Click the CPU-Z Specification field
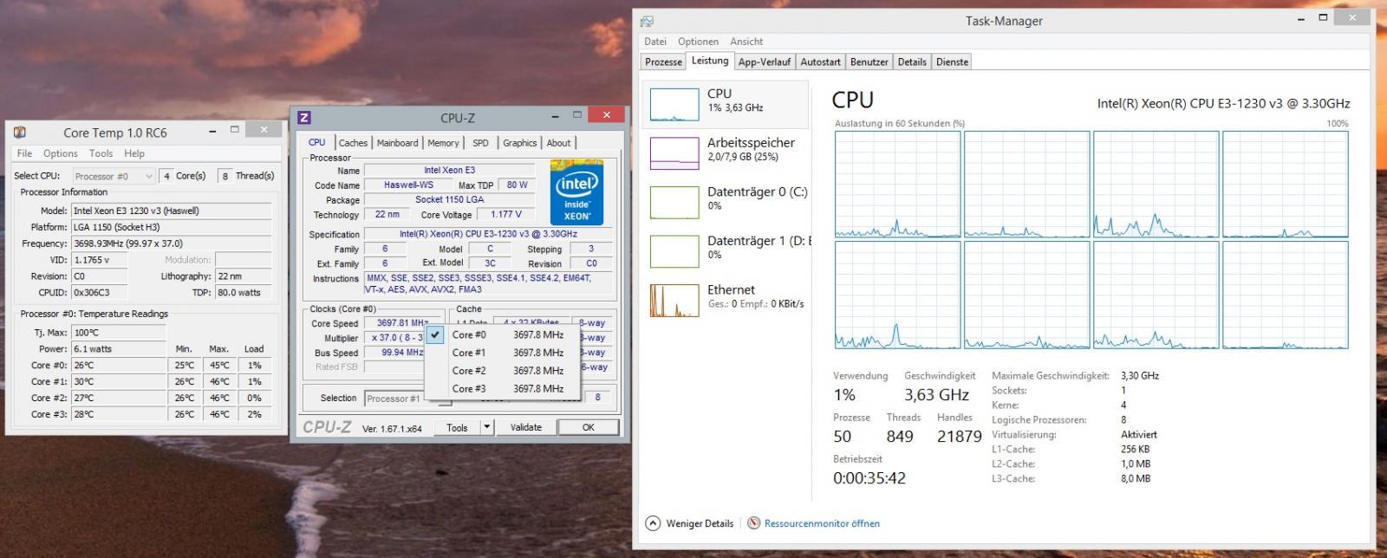The height and width of the screenshot is (558, 1387). [x=488, y=234]
